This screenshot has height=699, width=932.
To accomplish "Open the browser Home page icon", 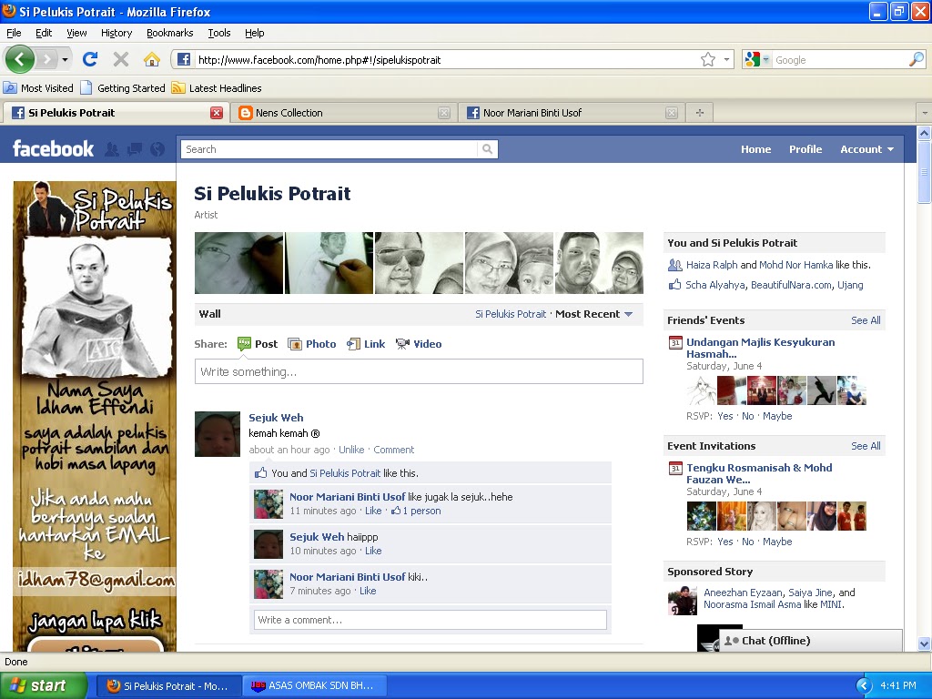I will [152, 59].
